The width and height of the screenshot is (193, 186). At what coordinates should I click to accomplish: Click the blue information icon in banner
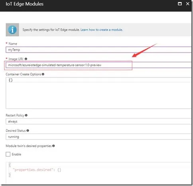(x=12, y=30)
